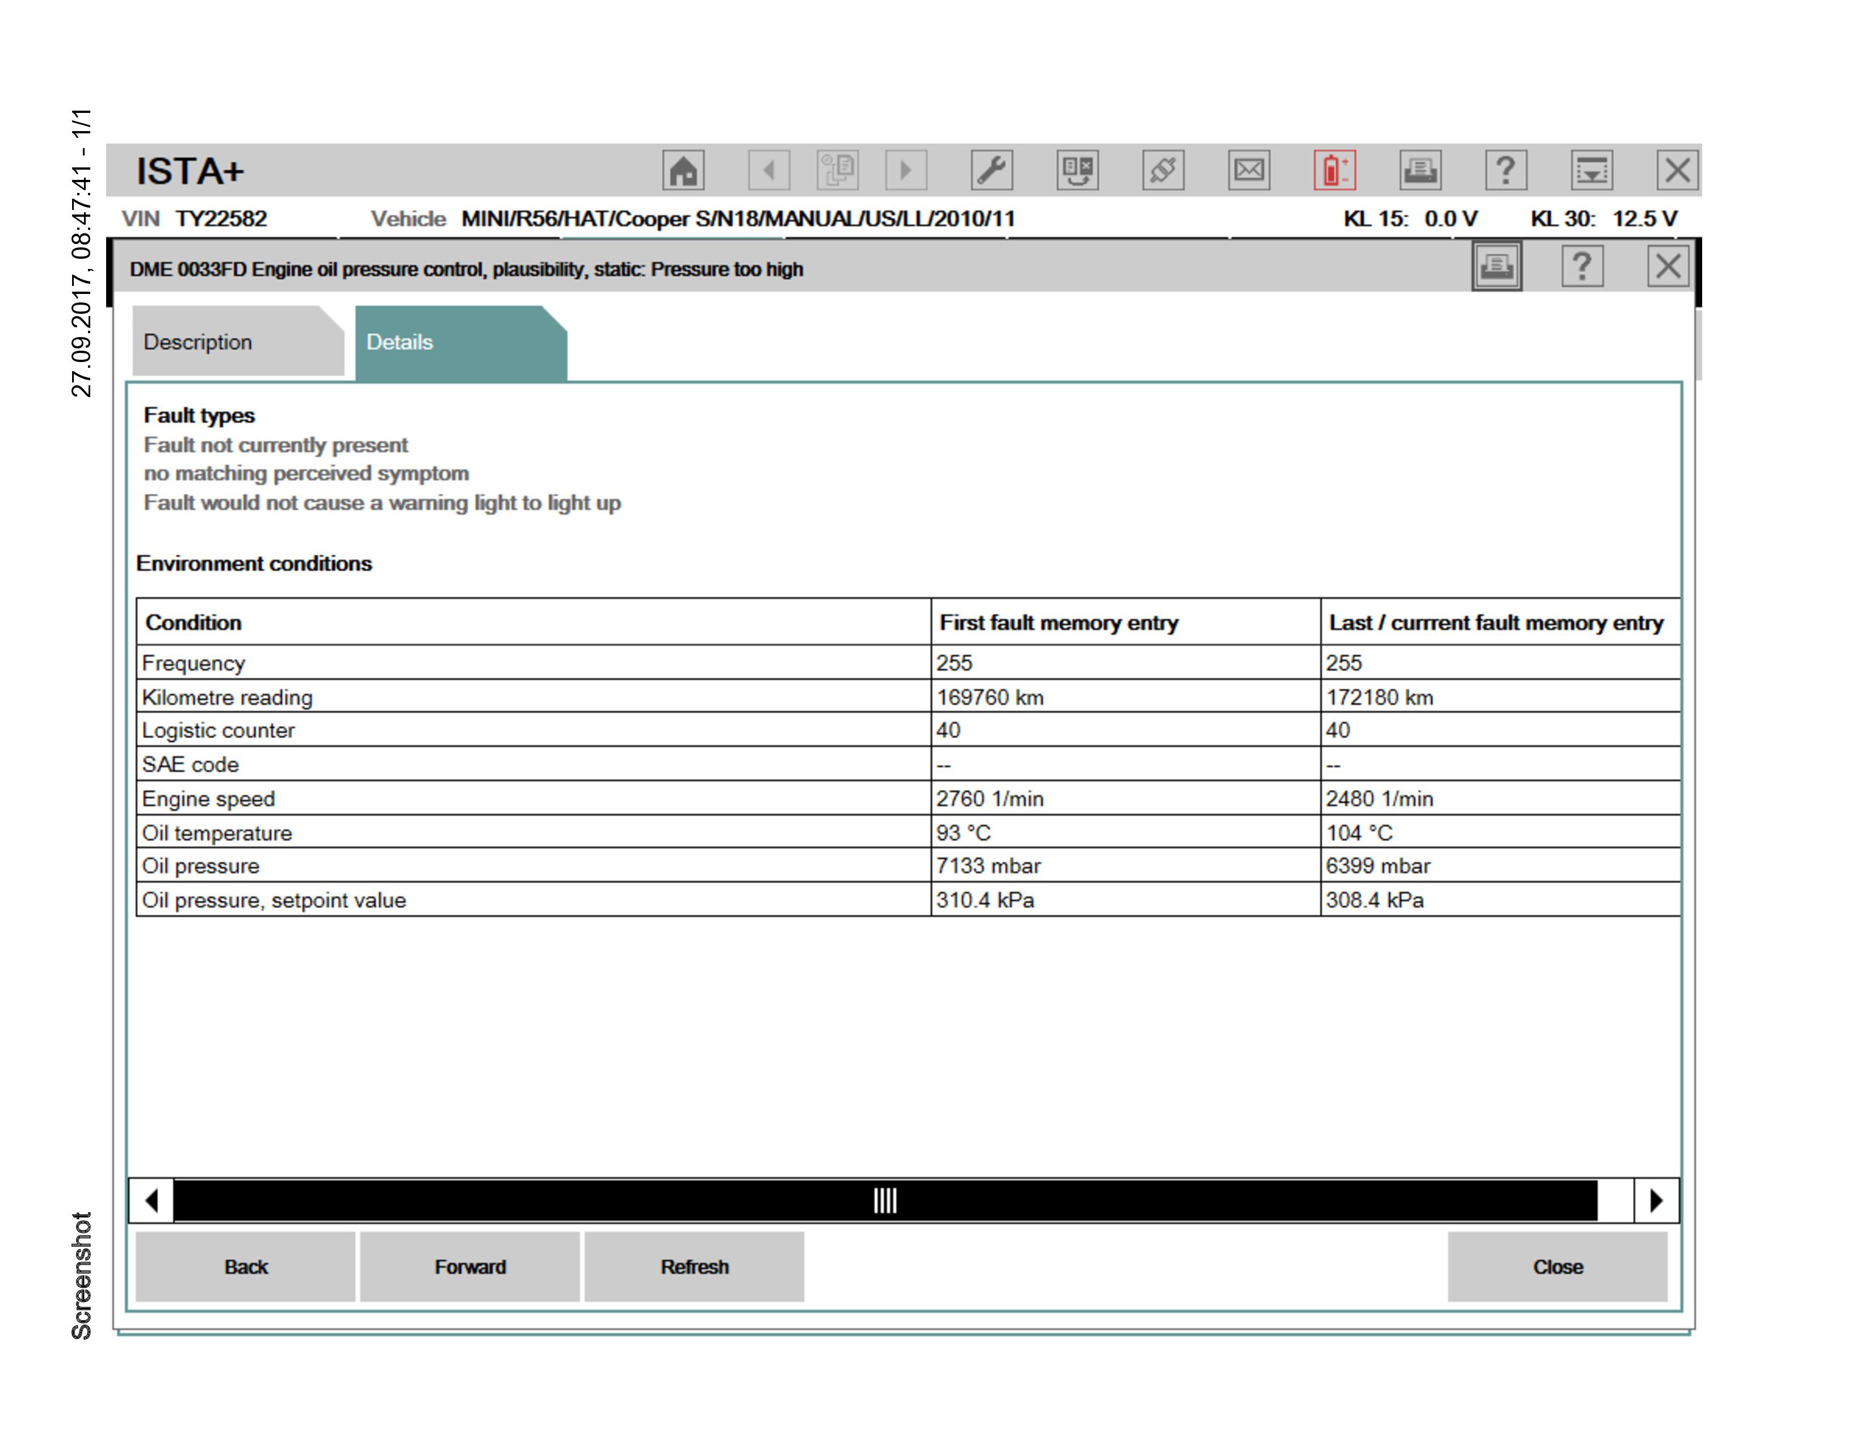Open the wrench operations icon

point(992,170)
